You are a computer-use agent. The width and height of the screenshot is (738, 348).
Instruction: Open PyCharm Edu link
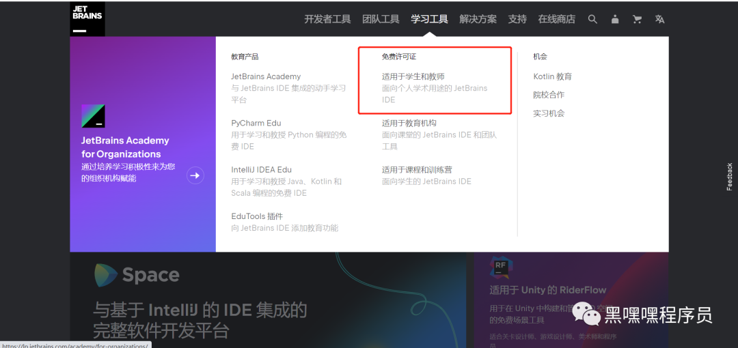(256, 124)
